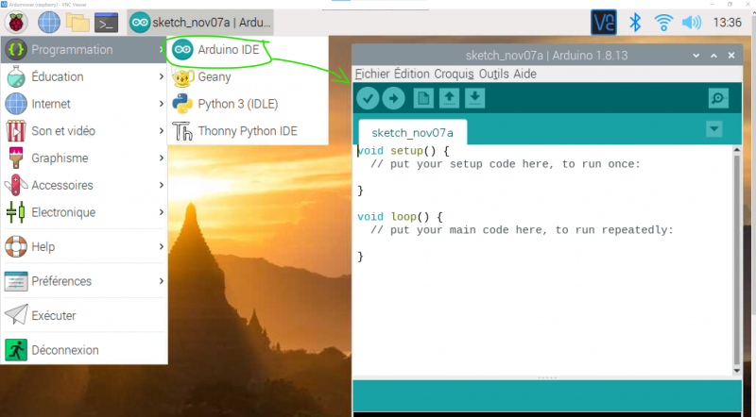Open the Graphisme menu category
The width and height of the screenshot is (756, 417).
click(84, 158)
